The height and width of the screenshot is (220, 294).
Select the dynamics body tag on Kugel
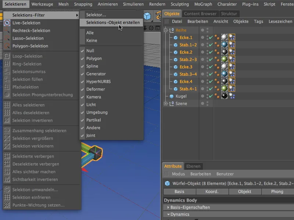pos(232,96)
